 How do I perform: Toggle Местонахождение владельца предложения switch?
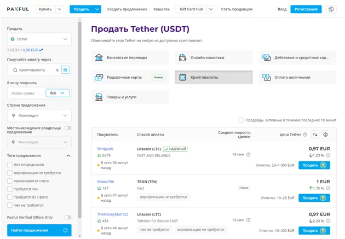coord(67,128)
